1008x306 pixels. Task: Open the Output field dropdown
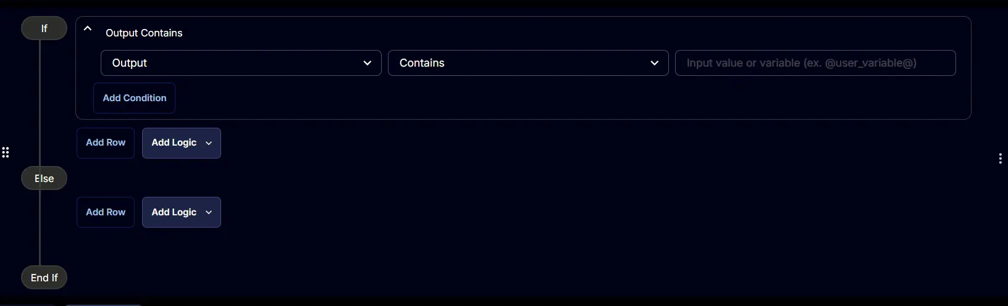tap(241, 63)
